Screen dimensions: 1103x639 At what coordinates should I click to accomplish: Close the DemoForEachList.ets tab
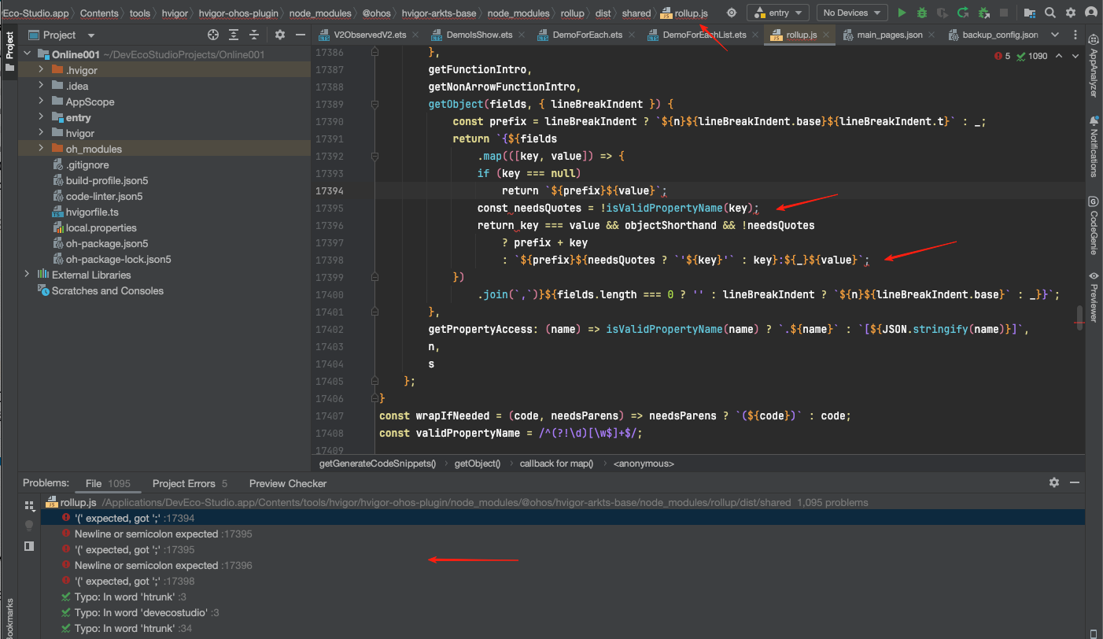(755, 35)
